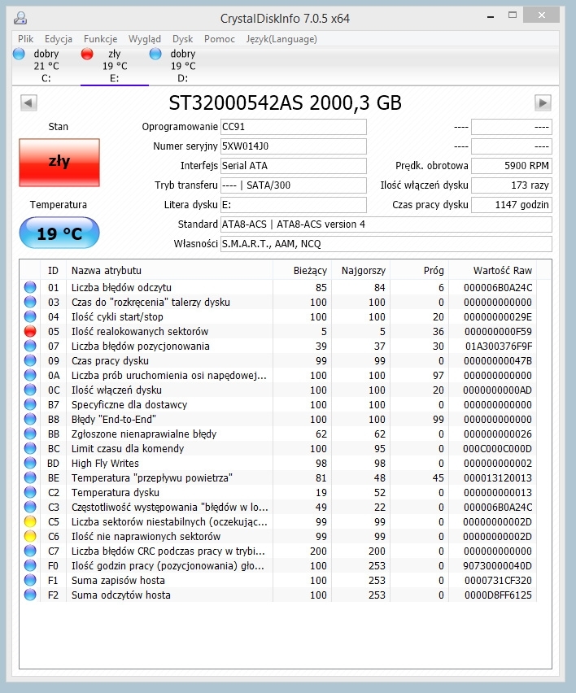Open the Wygląd menu

coord(145,39)
